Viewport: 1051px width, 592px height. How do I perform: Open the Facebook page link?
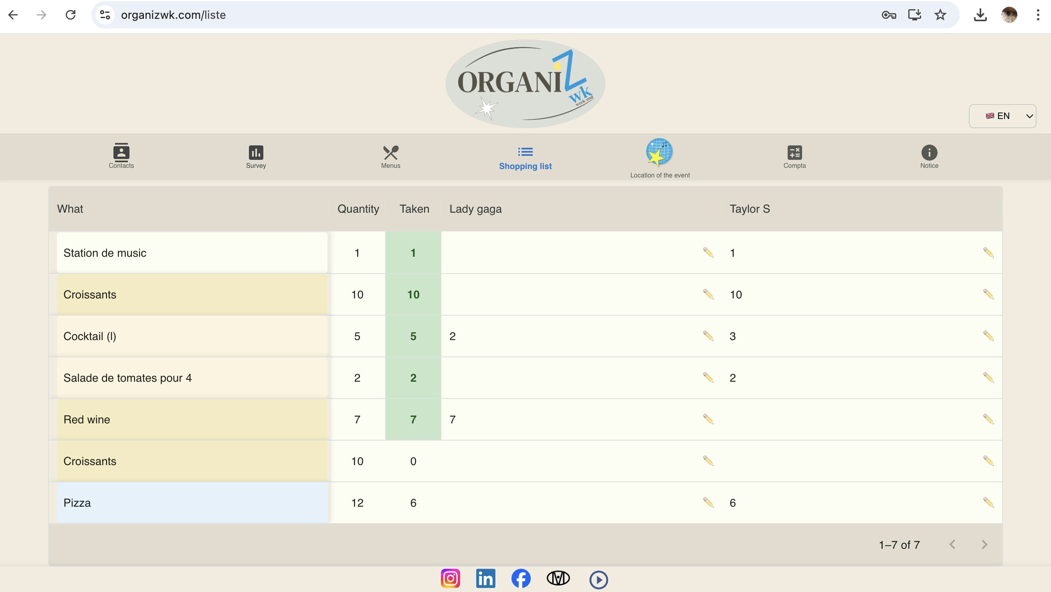click(x=522, y=578)
